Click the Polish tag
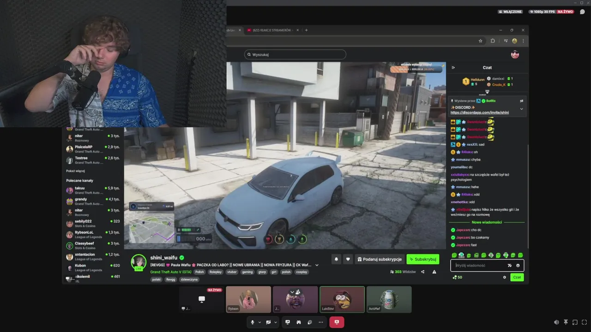591x332 pixels. point(199,272)
